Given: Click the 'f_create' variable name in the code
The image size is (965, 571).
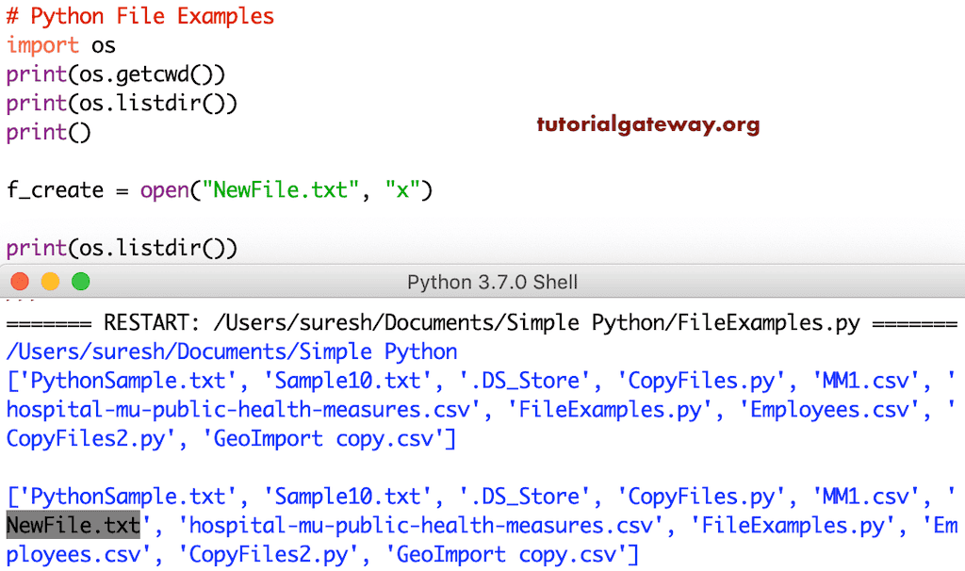Looking at the screenshot, I should [x=53, y=189].
